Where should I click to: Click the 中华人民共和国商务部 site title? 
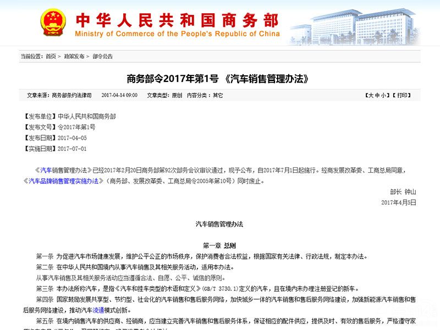click(x=176, y=19)
